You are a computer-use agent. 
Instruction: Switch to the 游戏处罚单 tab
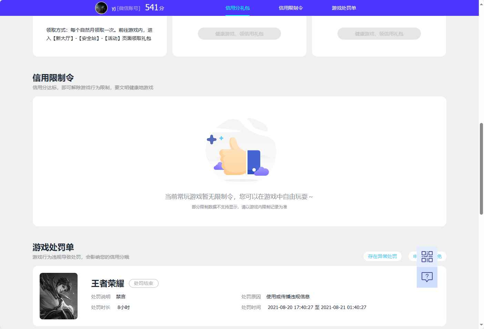[344, 8]
